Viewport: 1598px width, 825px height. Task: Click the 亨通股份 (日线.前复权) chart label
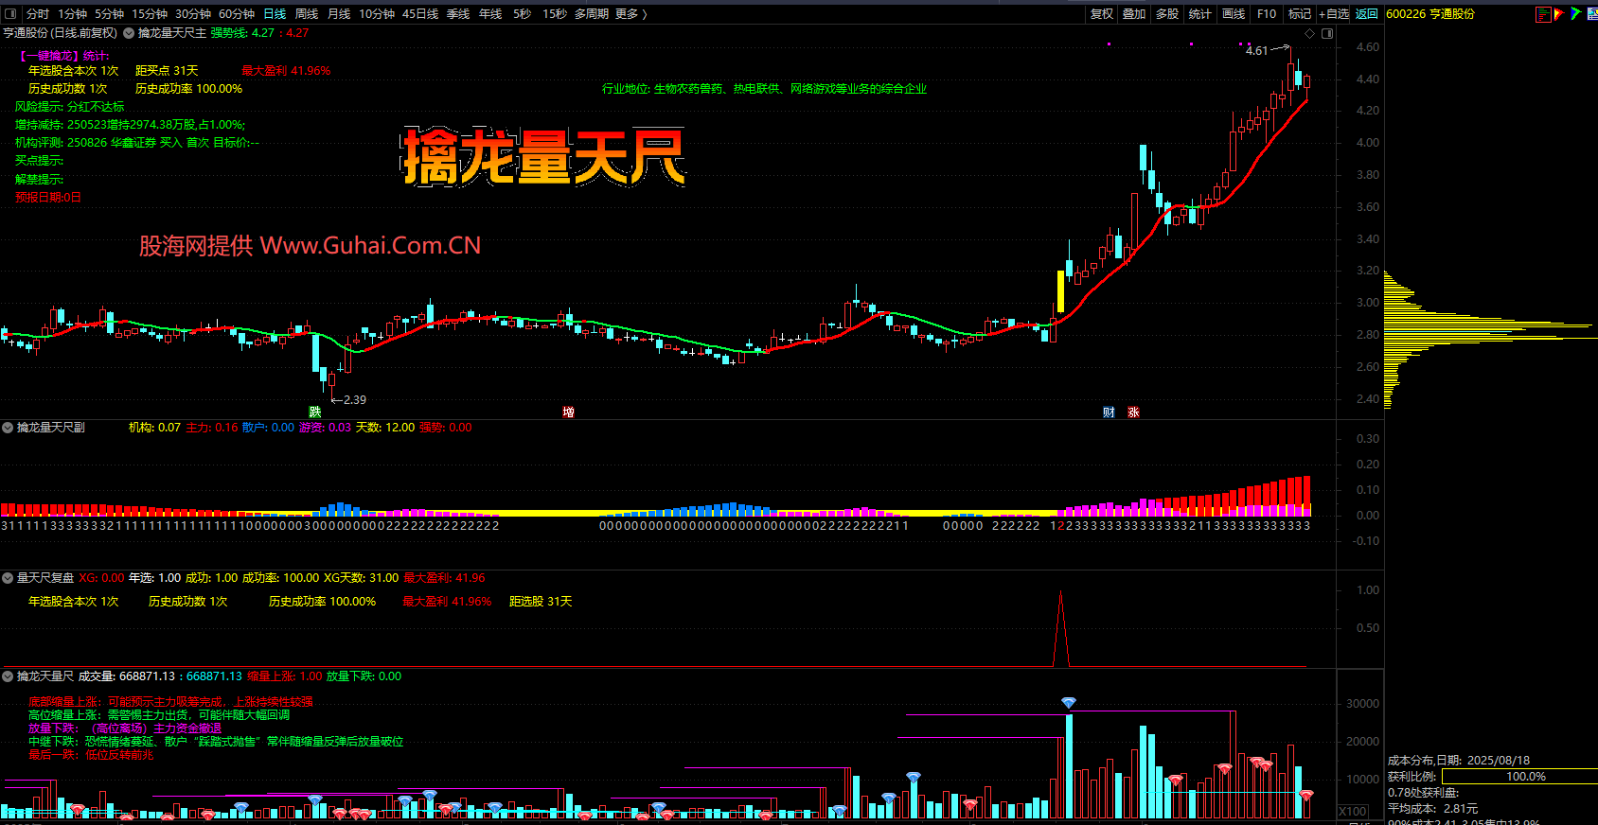[61, 33]
